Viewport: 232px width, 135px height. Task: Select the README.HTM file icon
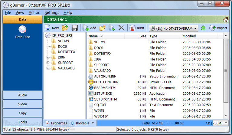click(x=91, y=88)
